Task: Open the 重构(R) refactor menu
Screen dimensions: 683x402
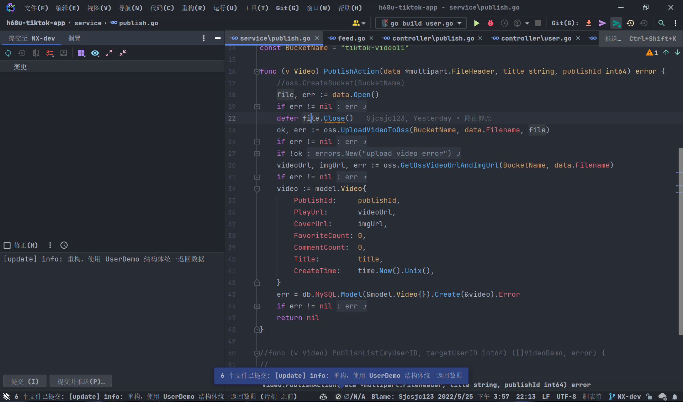Action: [194, 8]
